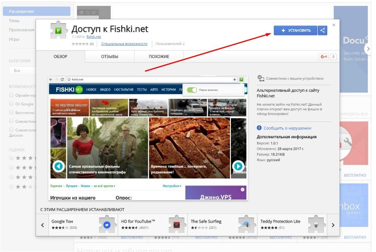Select Темы in the store sidebar

coord(14,21)
